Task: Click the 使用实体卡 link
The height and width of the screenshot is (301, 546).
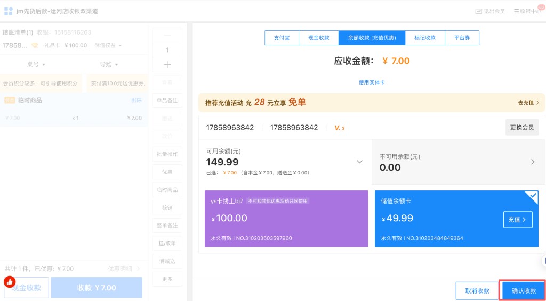Action: coord(372,82)
